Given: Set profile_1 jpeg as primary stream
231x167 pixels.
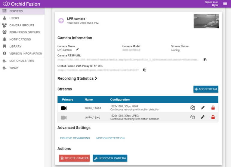Looking at the screenshot, I should coord(64,117).
